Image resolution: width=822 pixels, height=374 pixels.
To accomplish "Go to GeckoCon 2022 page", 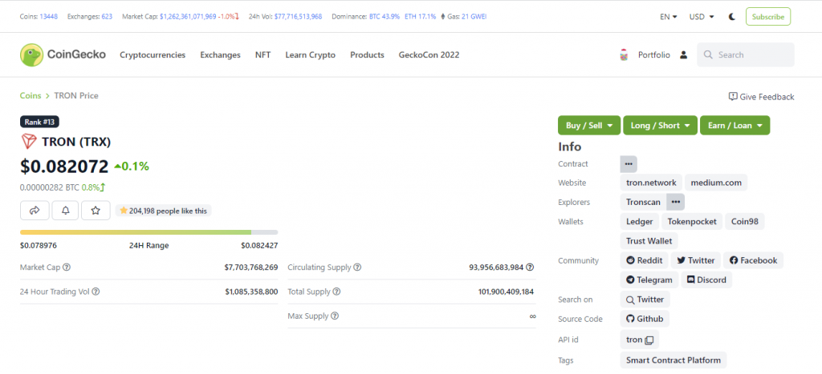I will pyautogui.click(x=429, y=55).
